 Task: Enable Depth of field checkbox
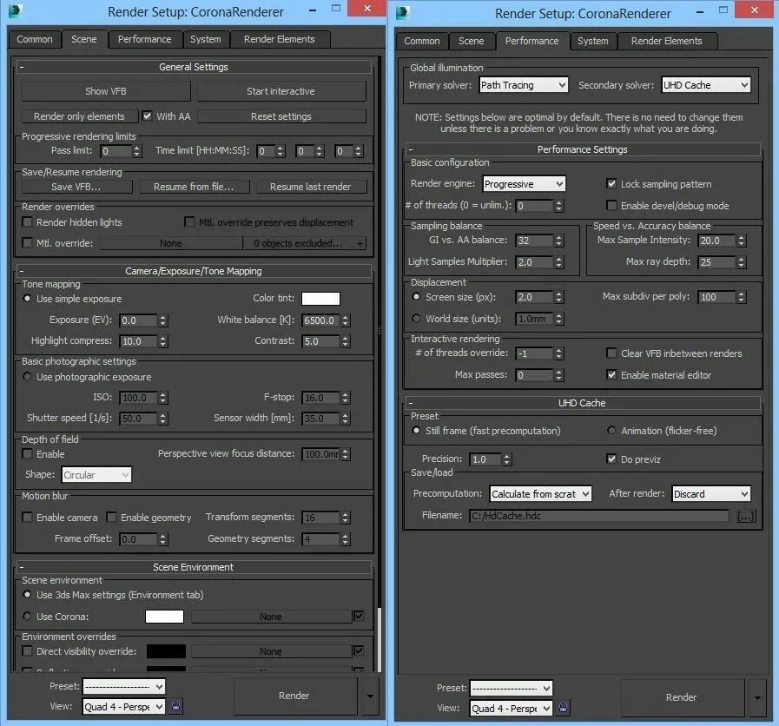point(27,454)
